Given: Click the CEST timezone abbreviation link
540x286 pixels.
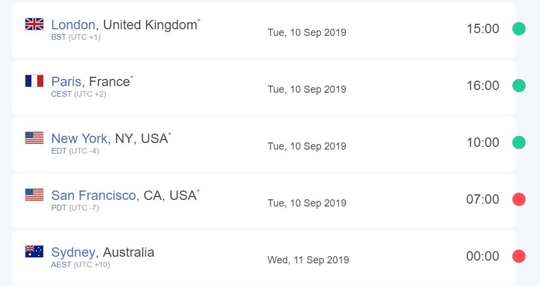Looking at the screenshot, I should (61, 94).
